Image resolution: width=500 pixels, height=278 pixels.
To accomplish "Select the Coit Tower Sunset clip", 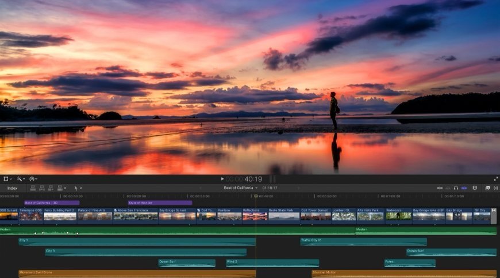I will 316,215.
